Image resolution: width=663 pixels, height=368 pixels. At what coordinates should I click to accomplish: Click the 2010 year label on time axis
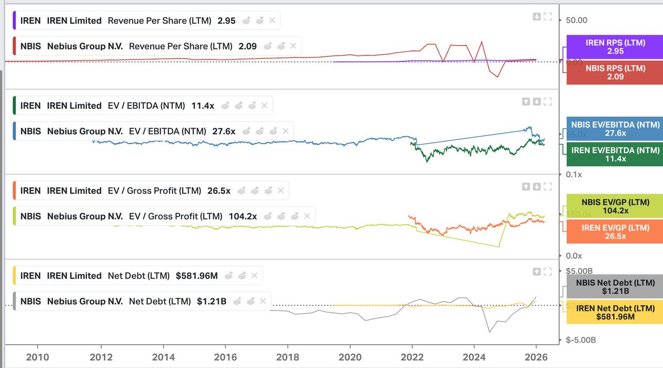[37, 356]
